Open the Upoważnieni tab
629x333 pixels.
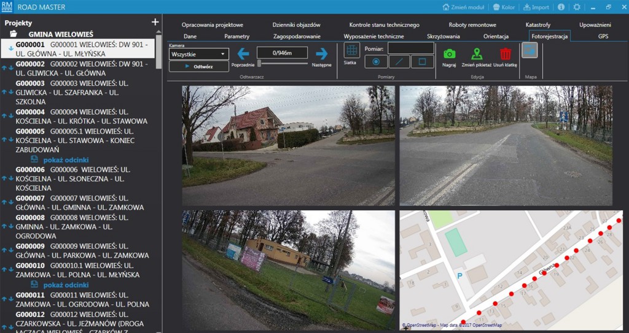pos(595,25)
